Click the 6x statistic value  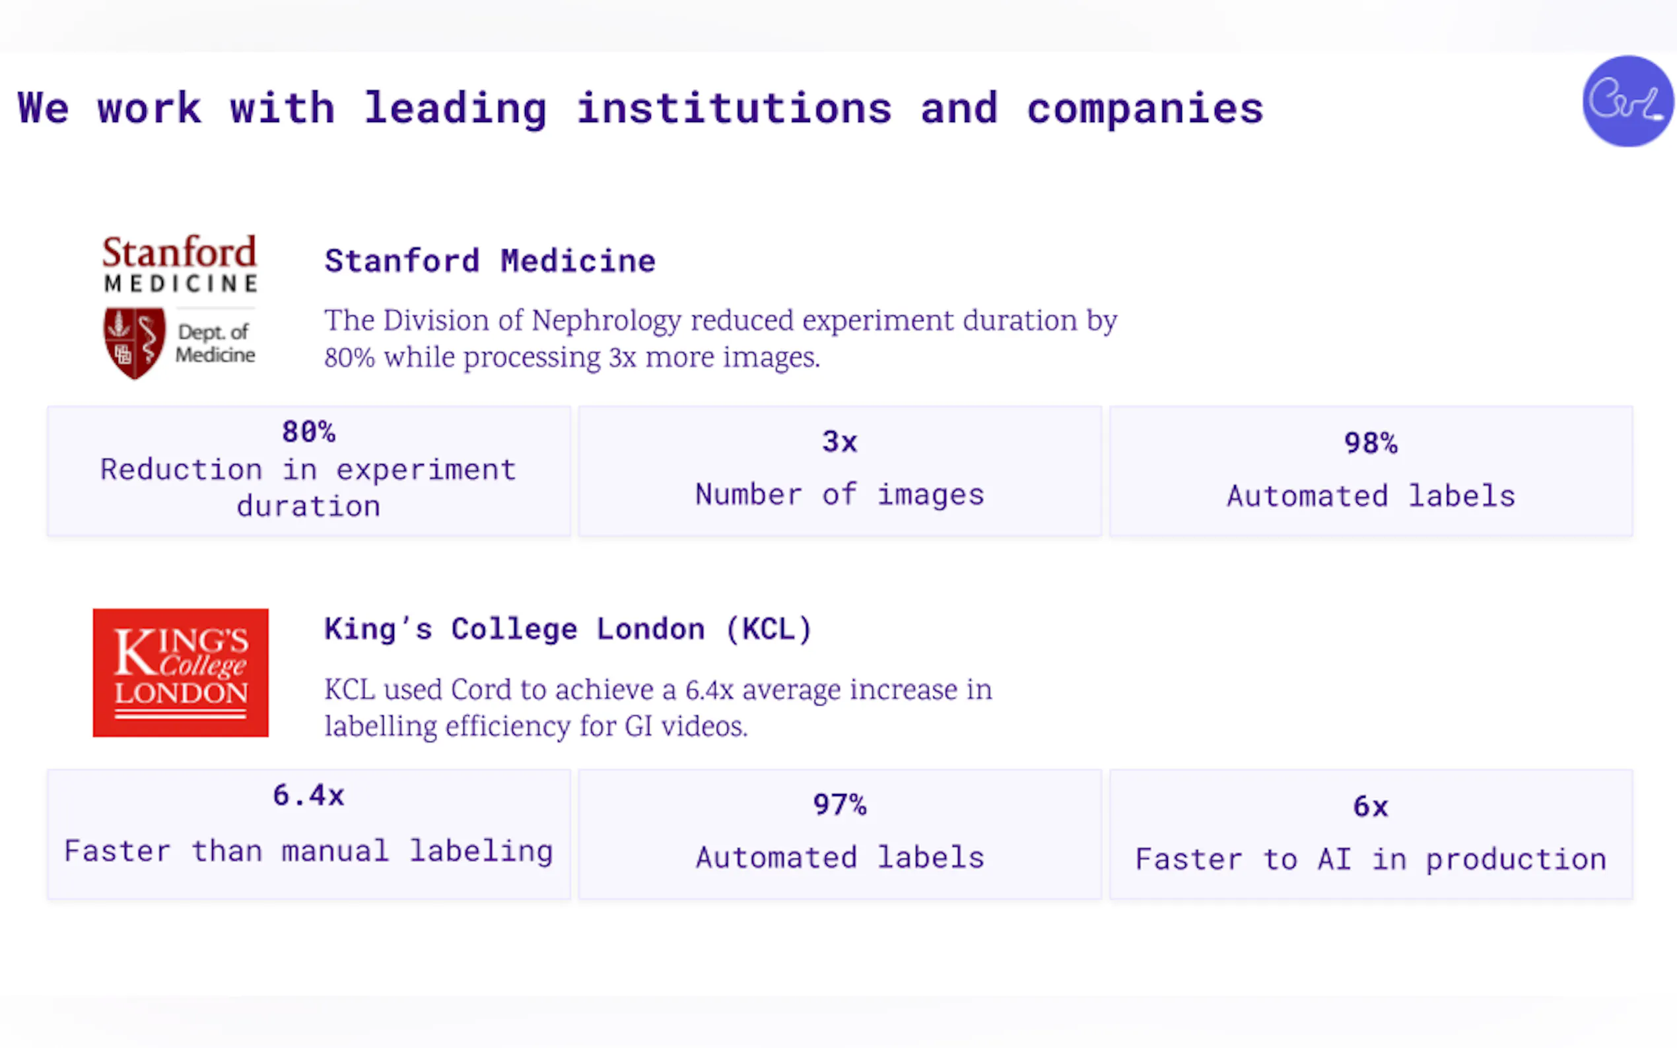1371,806
